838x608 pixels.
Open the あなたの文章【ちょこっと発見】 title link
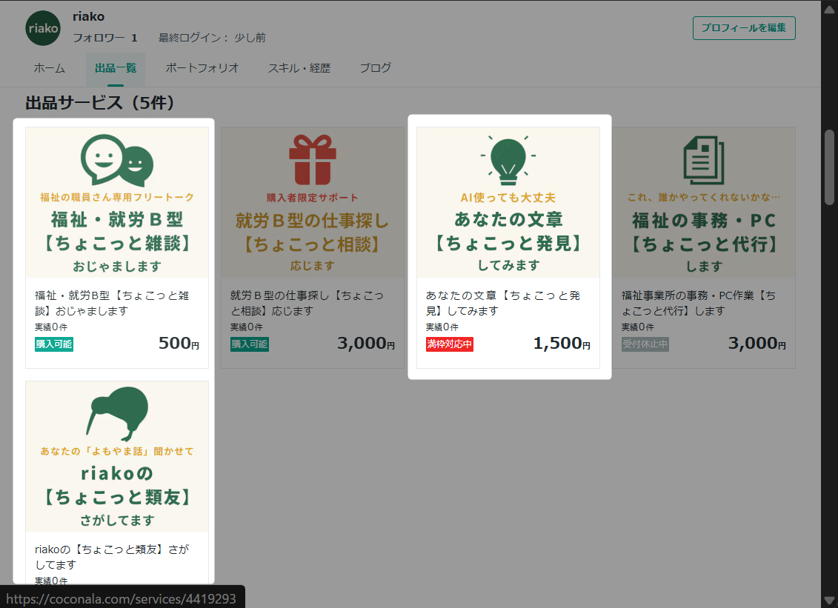tap(503, 303)
